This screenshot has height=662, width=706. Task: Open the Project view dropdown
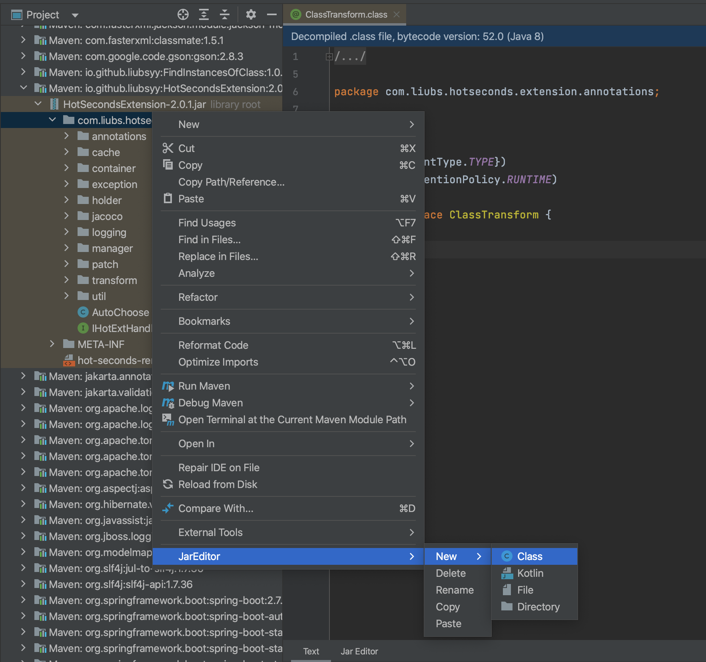75,15
